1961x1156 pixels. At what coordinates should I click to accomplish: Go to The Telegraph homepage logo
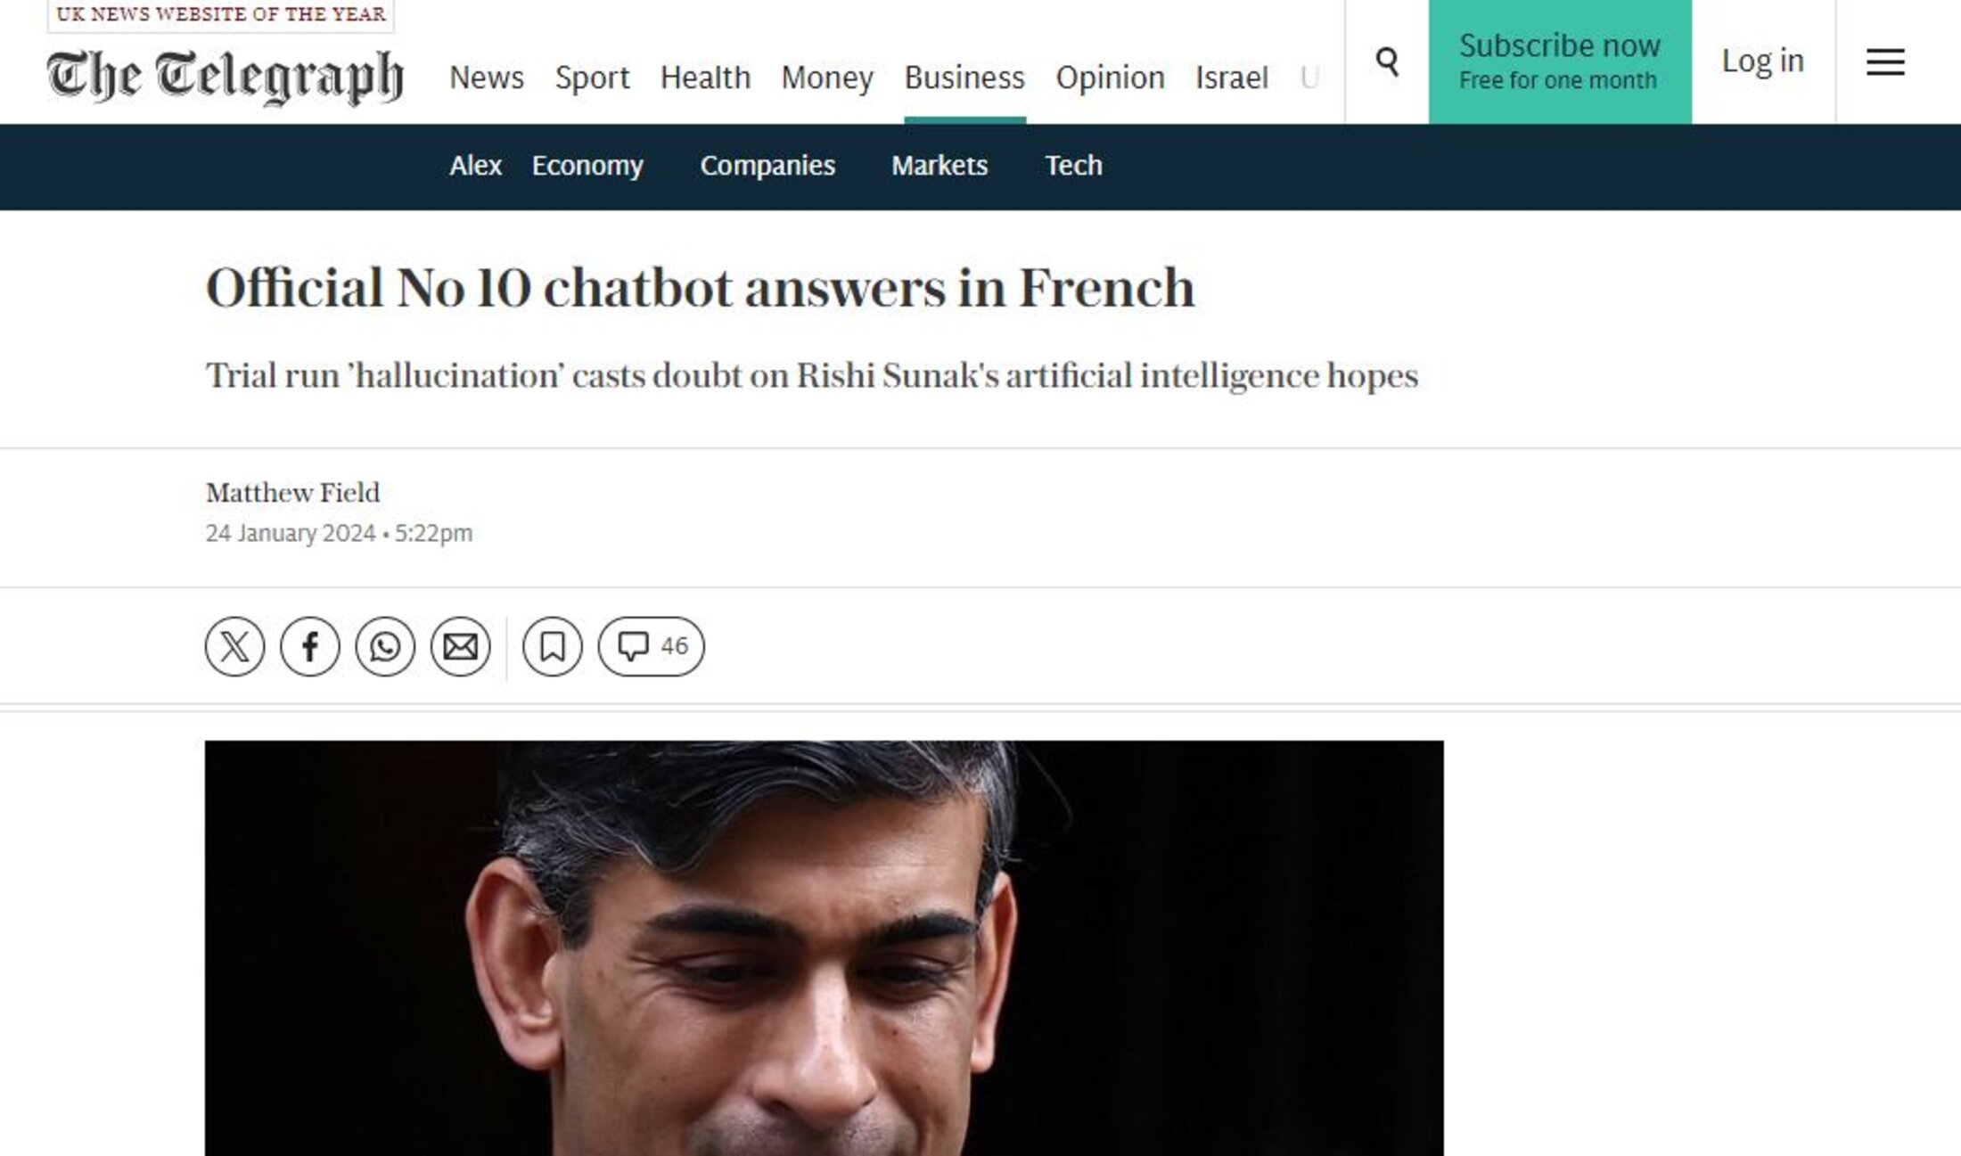pos(225,77)
